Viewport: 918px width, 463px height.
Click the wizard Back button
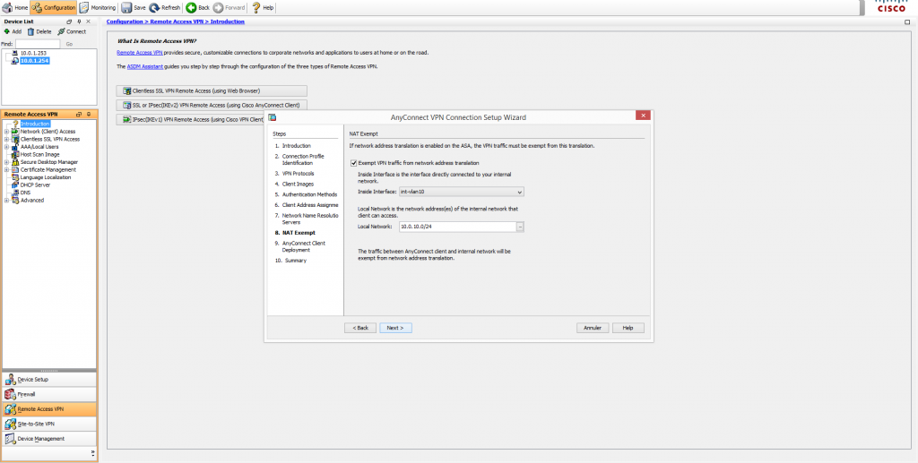360,328
